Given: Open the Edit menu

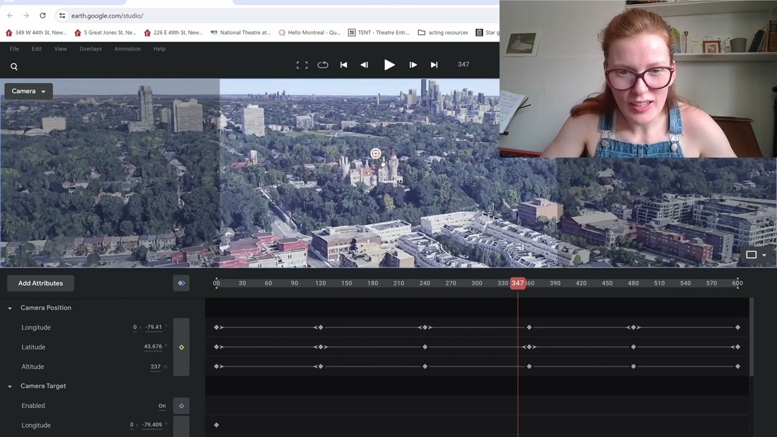Looking at the screenshot, I should pos(36,49).
